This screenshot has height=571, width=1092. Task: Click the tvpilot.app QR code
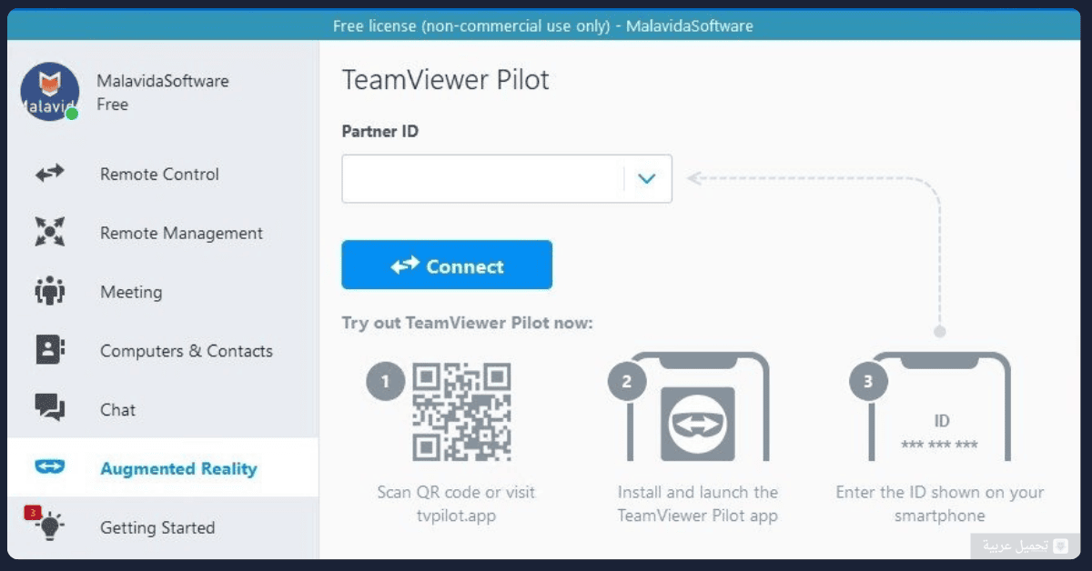461,412
